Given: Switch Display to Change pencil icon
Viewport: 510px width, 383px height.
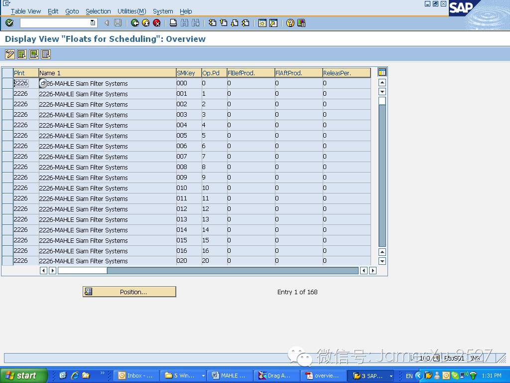Looking at the screenshot, I should [x=10, y=54].
